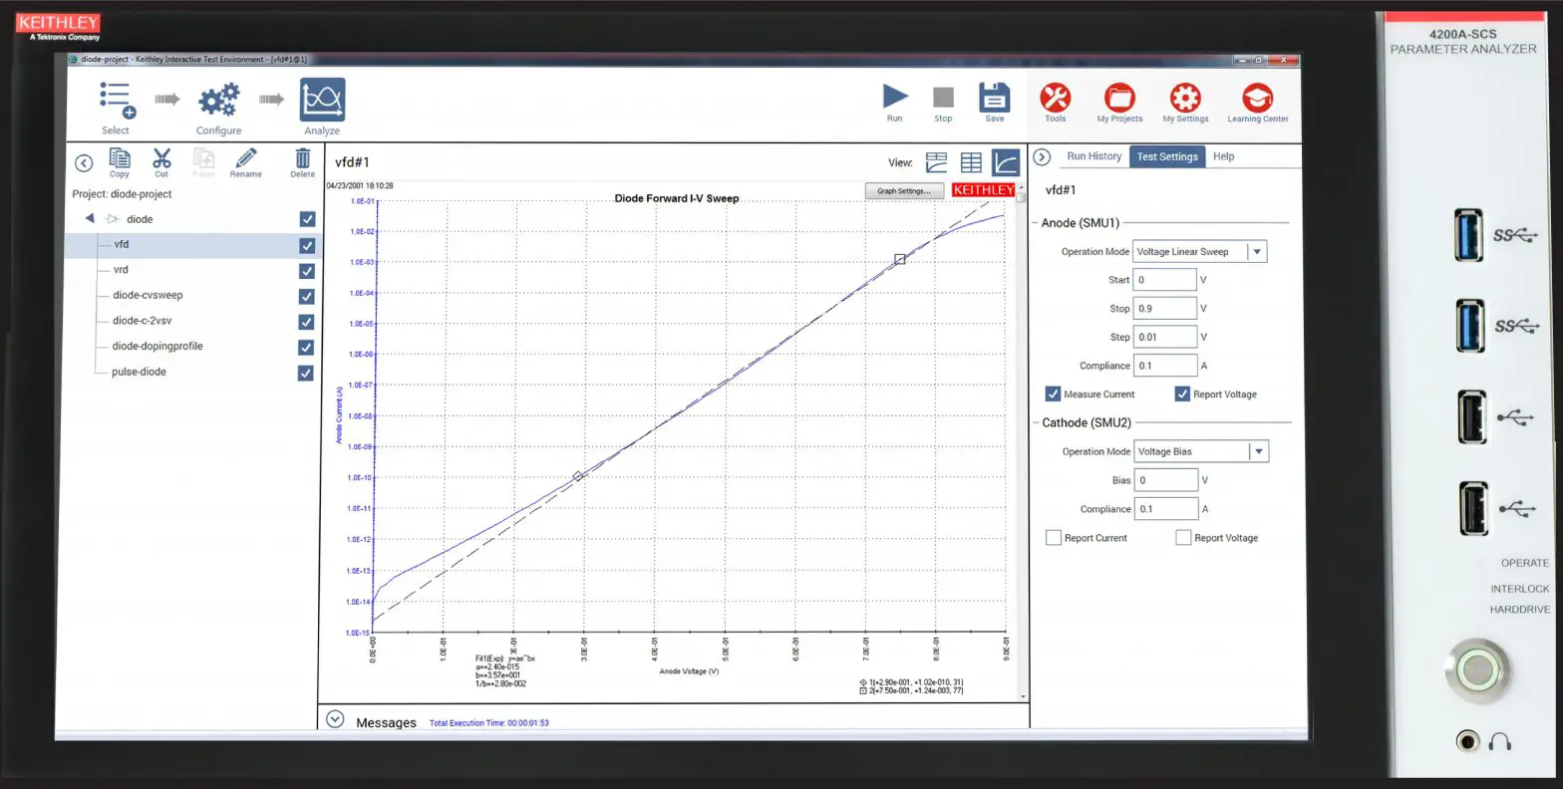Screen dimensions: 1563x789
Task: Switch to the Run History tab
Action: pos(1094,156)
